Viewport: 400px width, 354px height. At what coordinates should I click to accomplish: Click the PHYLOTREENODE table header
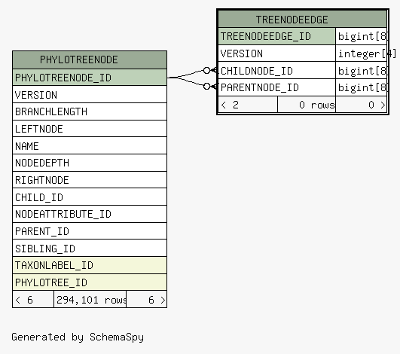coord(90,60)
